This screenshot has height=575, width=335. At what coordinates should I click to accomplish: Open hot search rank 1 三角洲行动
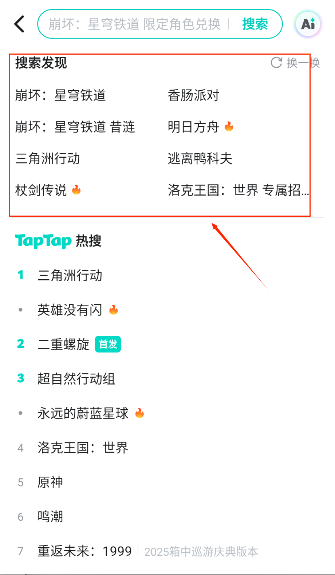[x=70, y=276]
